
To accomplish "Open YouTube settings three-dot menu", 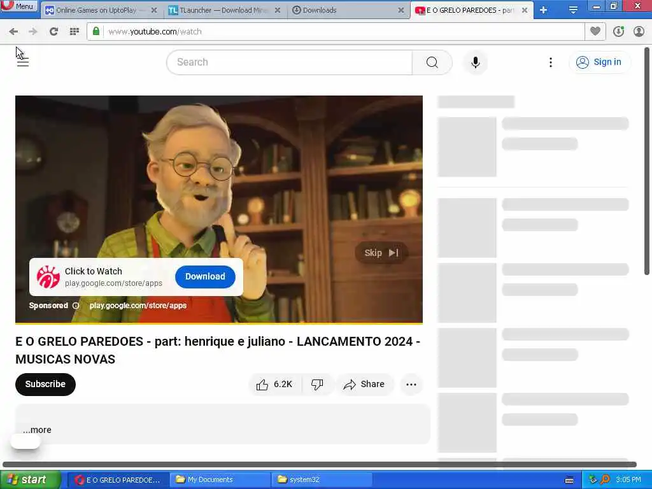I will tap(551, 62).
